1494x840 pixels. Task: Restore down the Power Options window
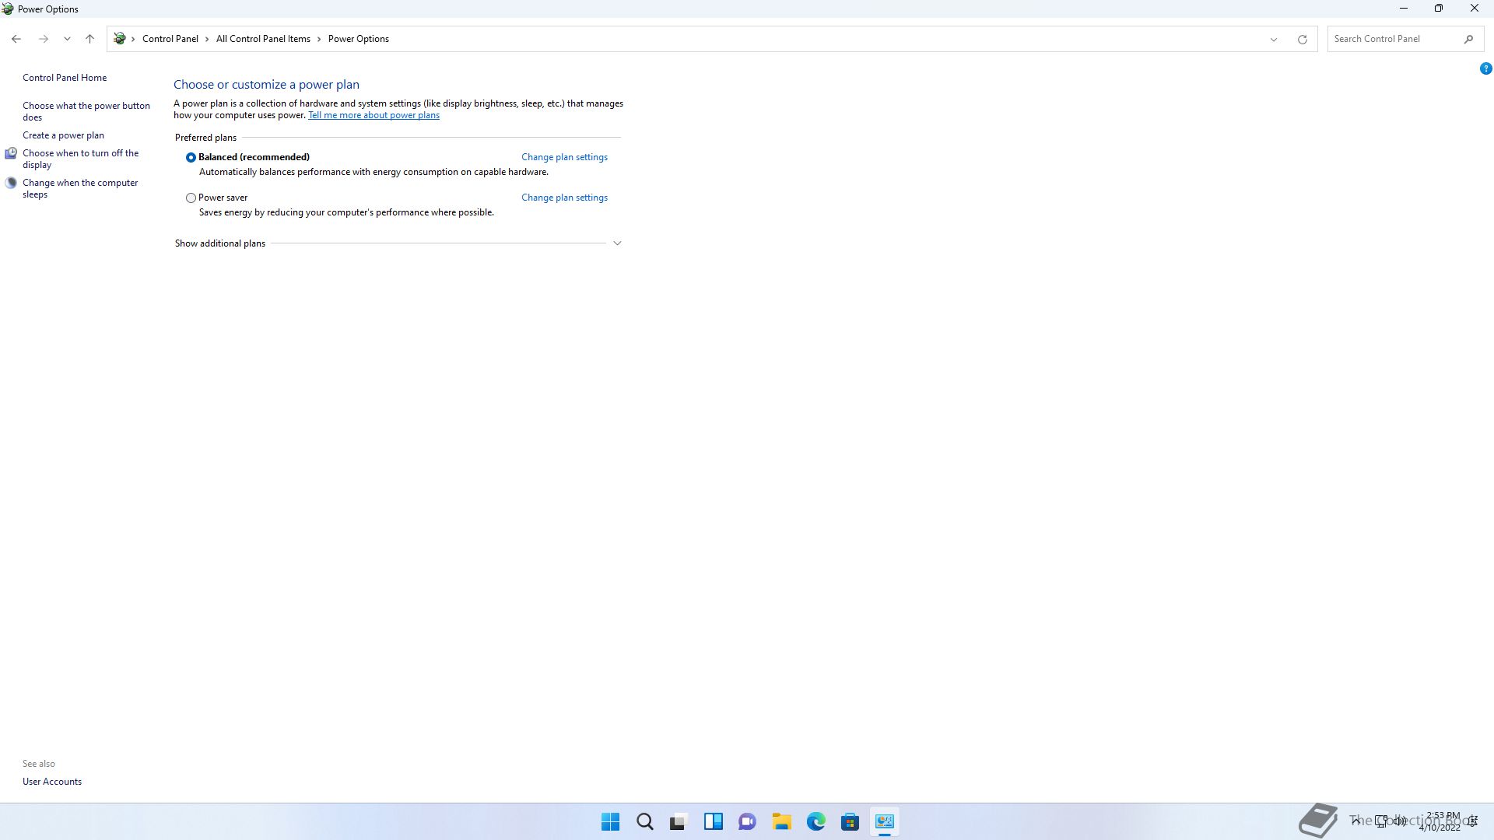point(1439,9)
